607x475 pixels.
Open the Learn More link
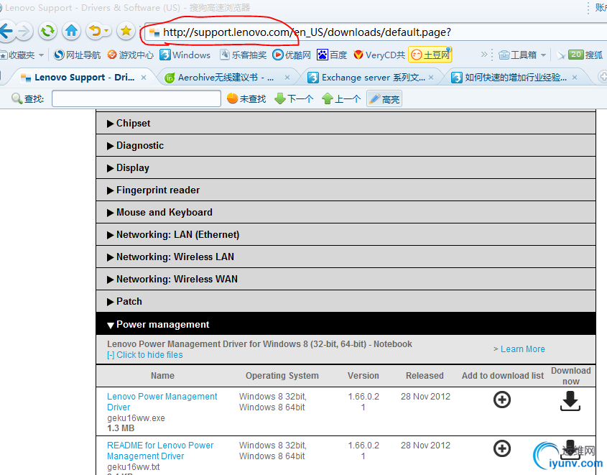tap(523, 349)
